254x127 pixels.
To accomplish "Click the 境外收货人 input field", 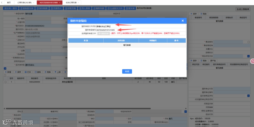I will (46, 29).
